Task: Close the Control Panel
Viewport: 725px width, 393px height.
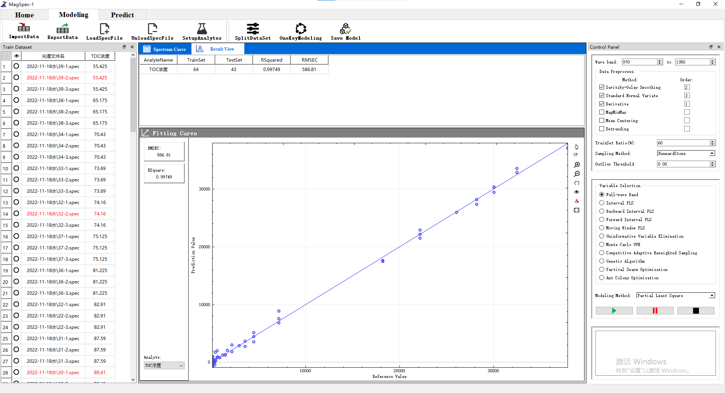Action: tap(719, 47)
